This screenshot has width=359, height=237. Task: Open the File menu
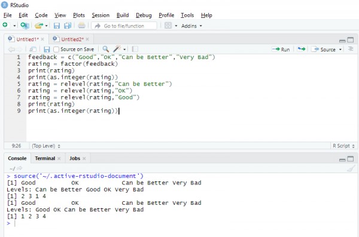(x=8, y=16)
